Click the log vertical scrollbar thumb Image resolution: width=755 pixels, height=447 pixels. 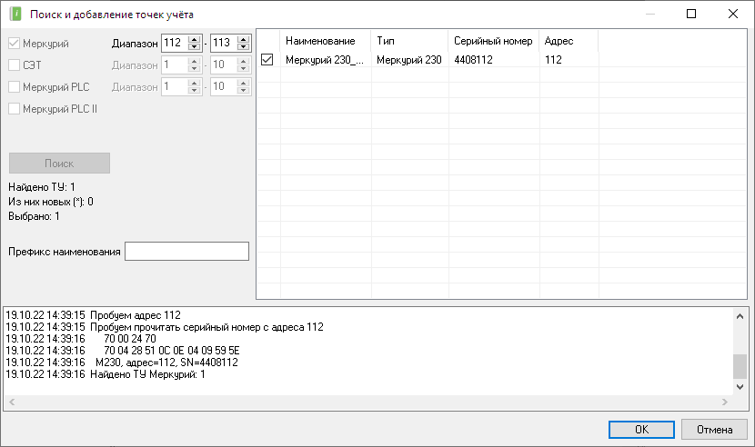740,367
